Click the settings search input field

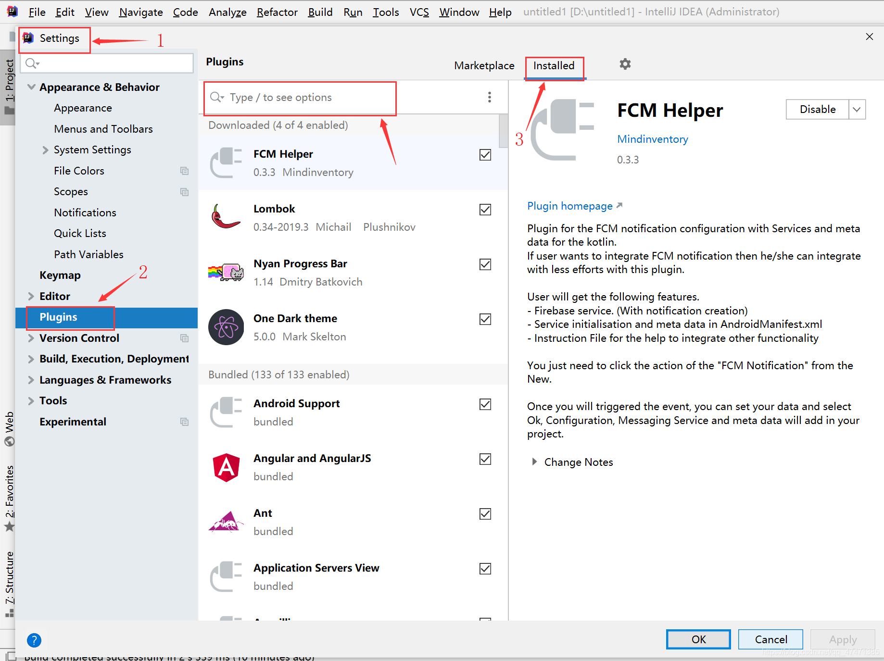[107, 63]
